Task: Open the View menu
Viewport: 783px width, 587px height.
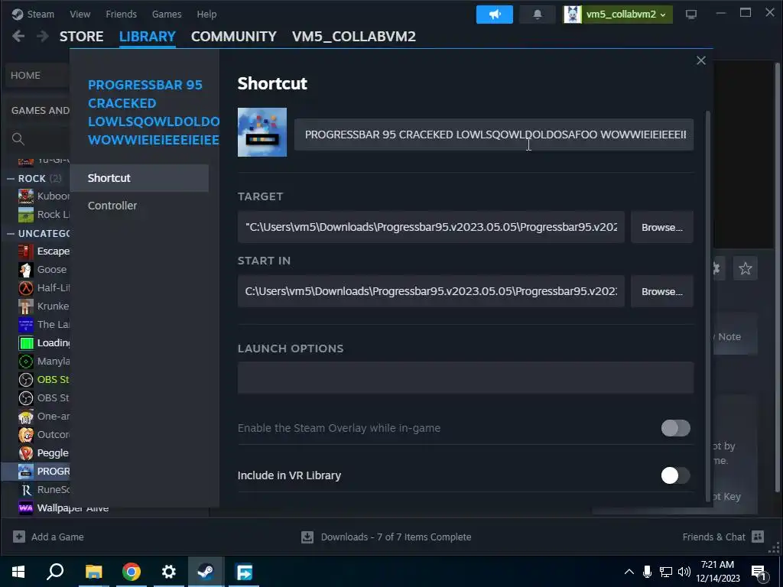Action: tap(80, 14)
